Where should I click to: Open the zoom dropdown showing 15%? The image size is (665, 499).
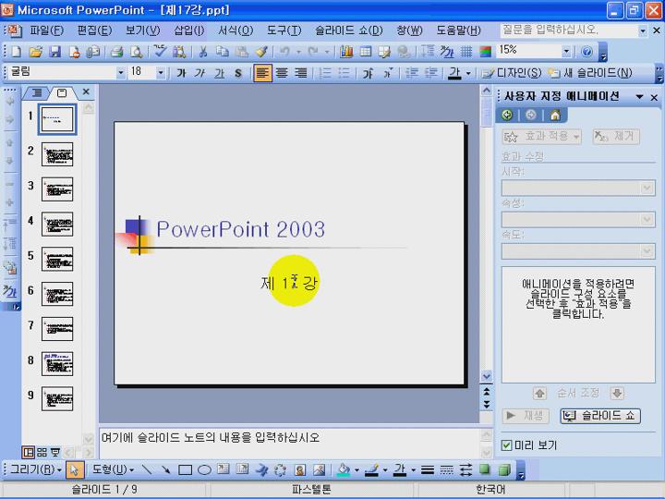(x=566, y=52)
